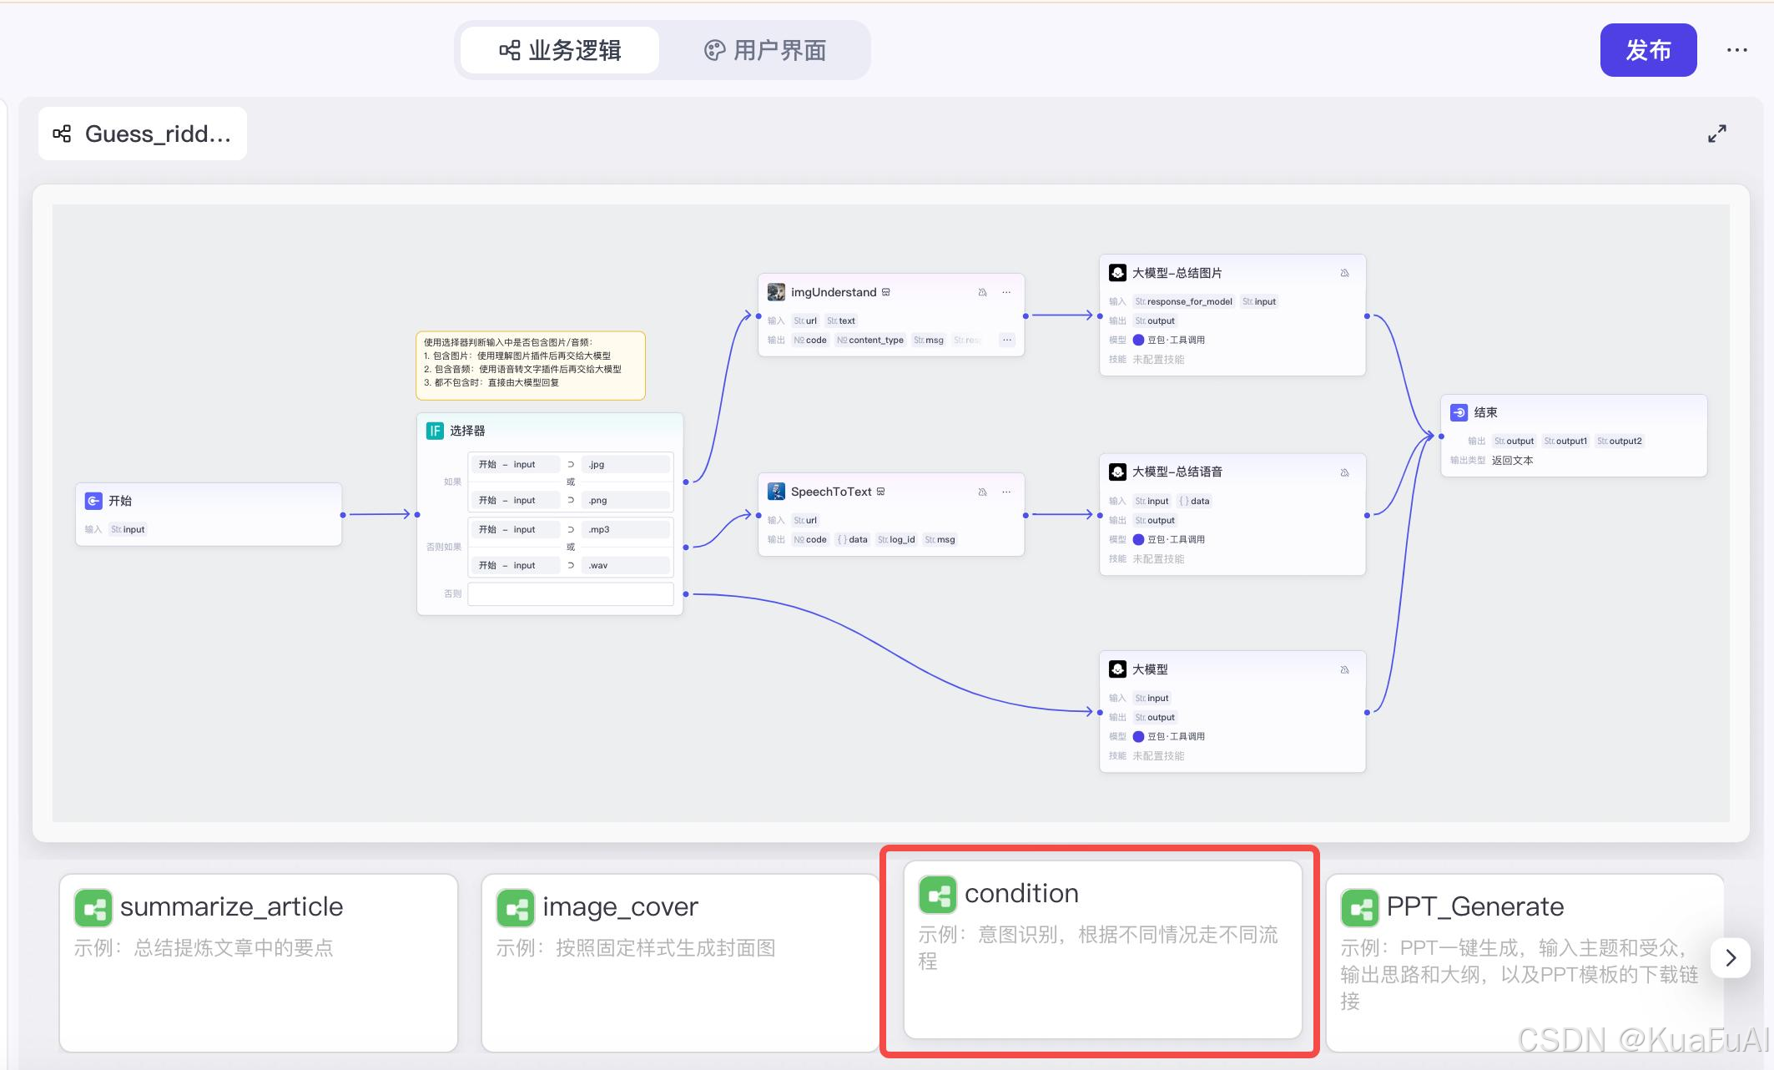Select the summarize_article example card

point(259,961)
